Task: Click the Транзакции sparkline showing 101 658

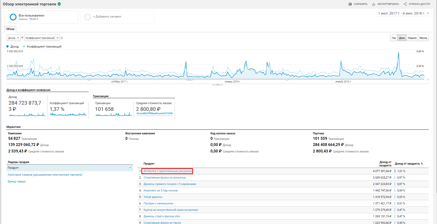Action: 114,114
